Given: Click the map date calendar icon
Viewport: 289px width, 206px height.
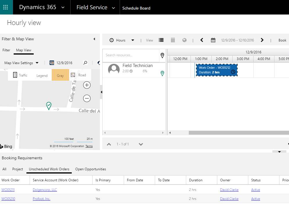Looking at the screenshot, I should [52, 63].
